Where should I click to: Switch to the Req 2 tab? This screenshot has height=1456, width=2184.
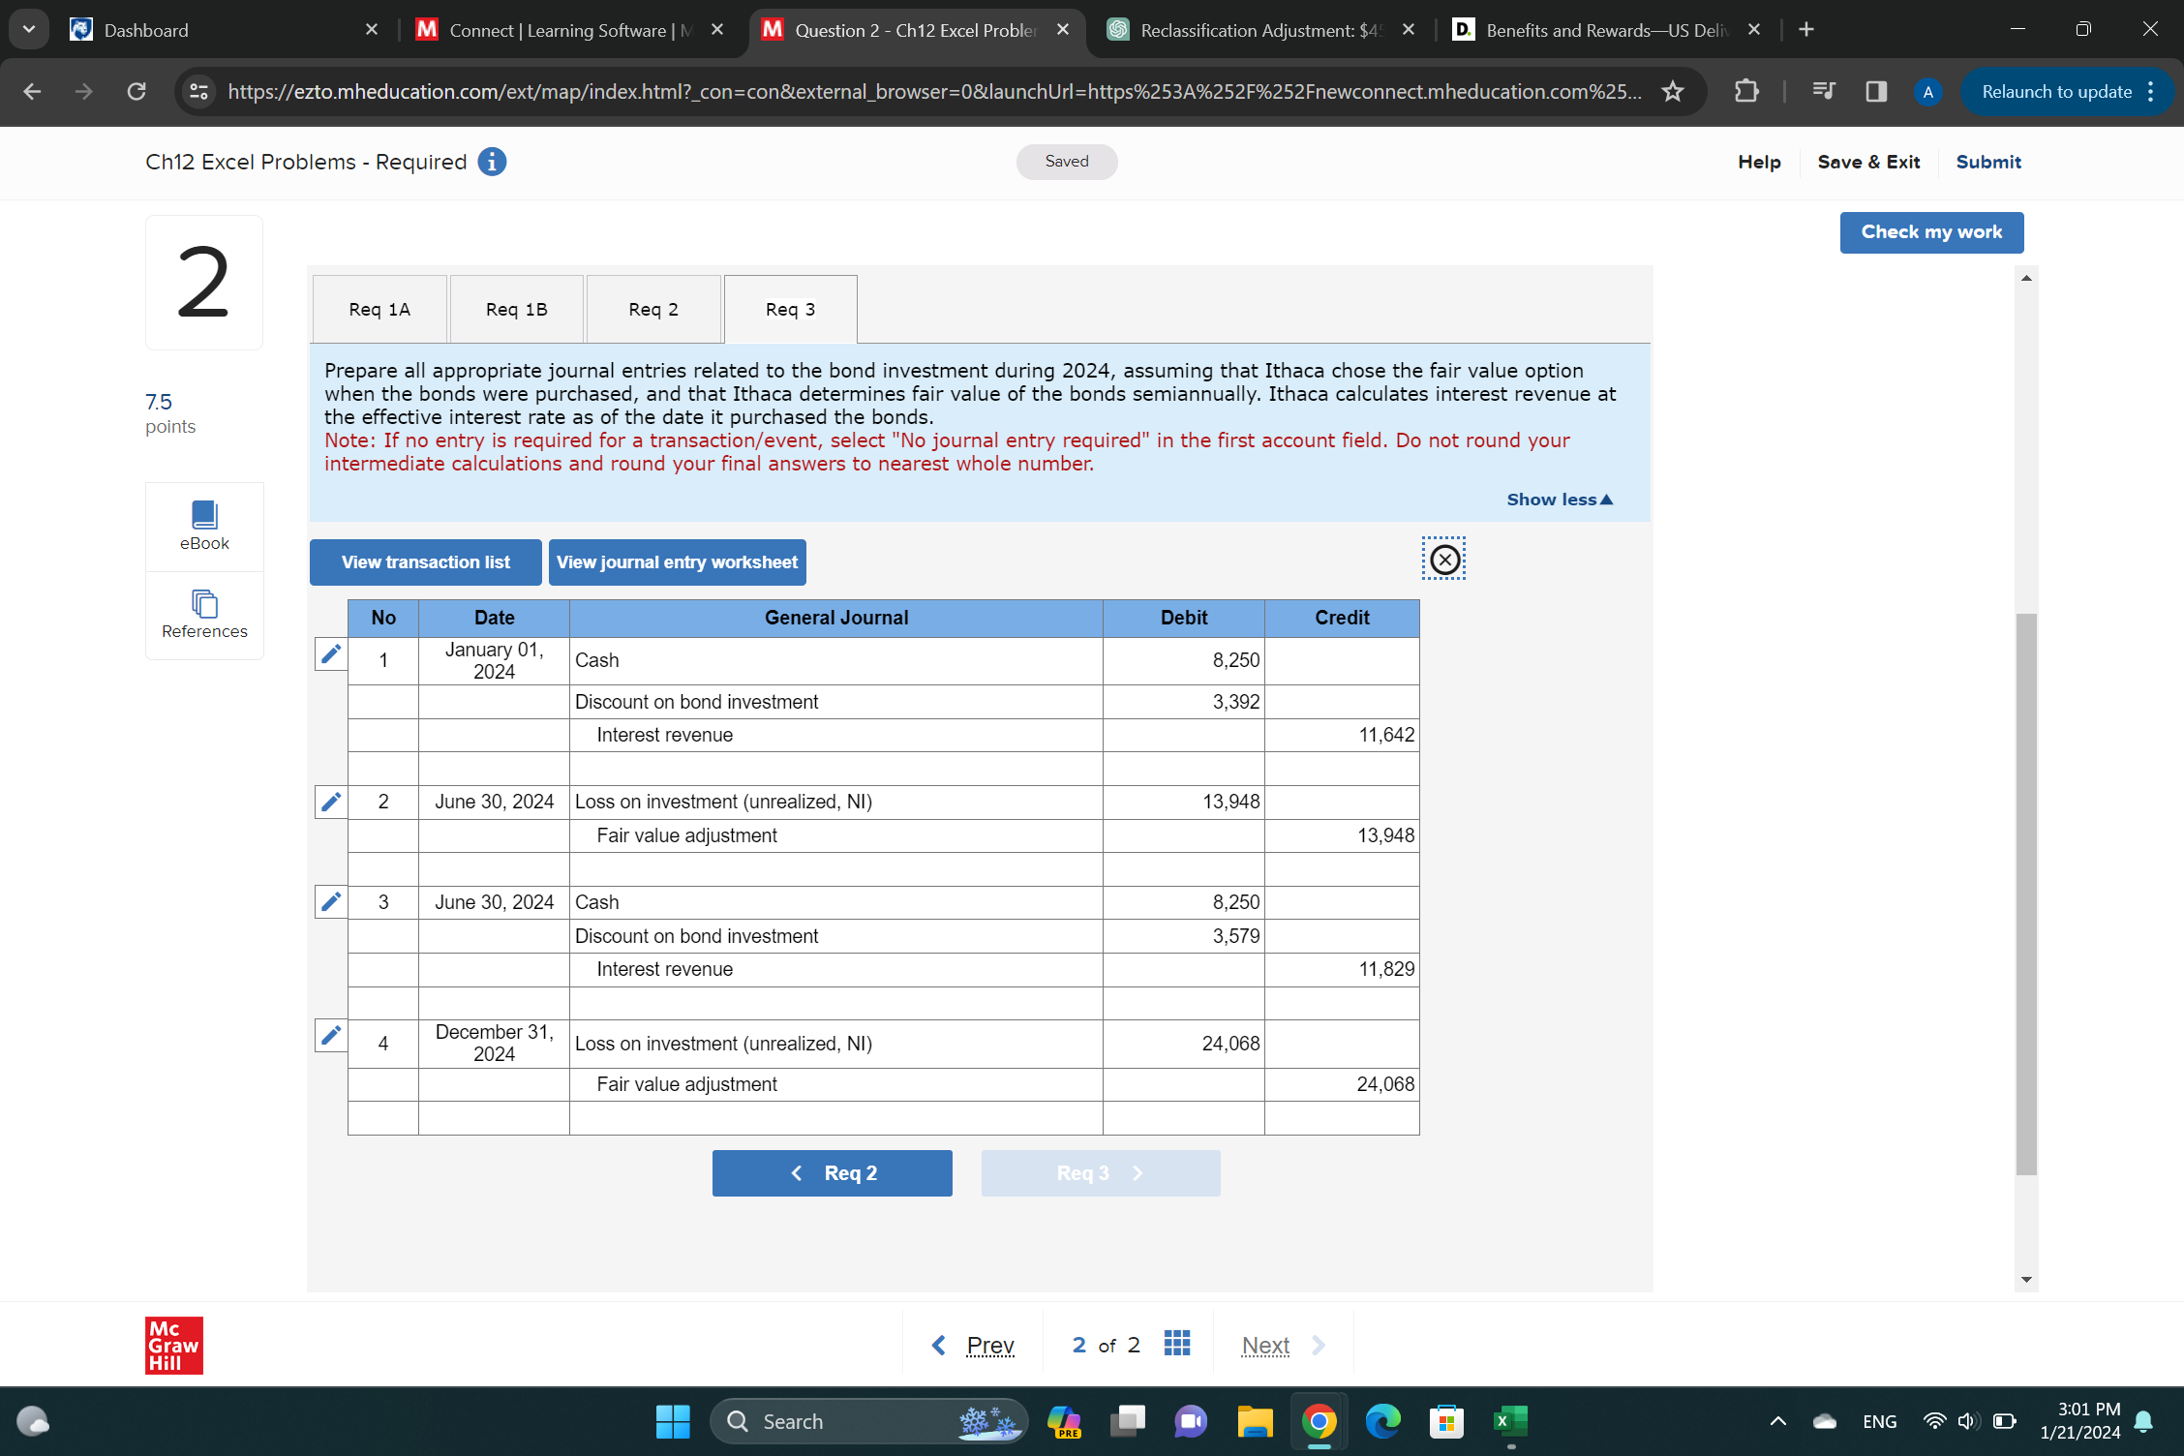tap(653, 308)
